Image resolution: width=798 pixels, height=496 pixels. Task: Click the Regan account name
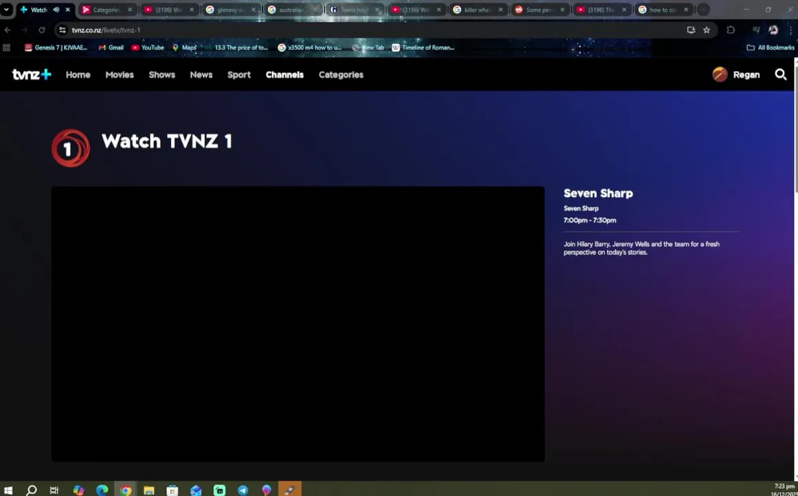(x=746, y=74)
